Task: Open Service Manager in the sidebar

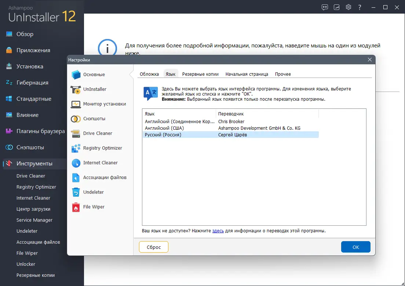Action: (x=34, y=220)
